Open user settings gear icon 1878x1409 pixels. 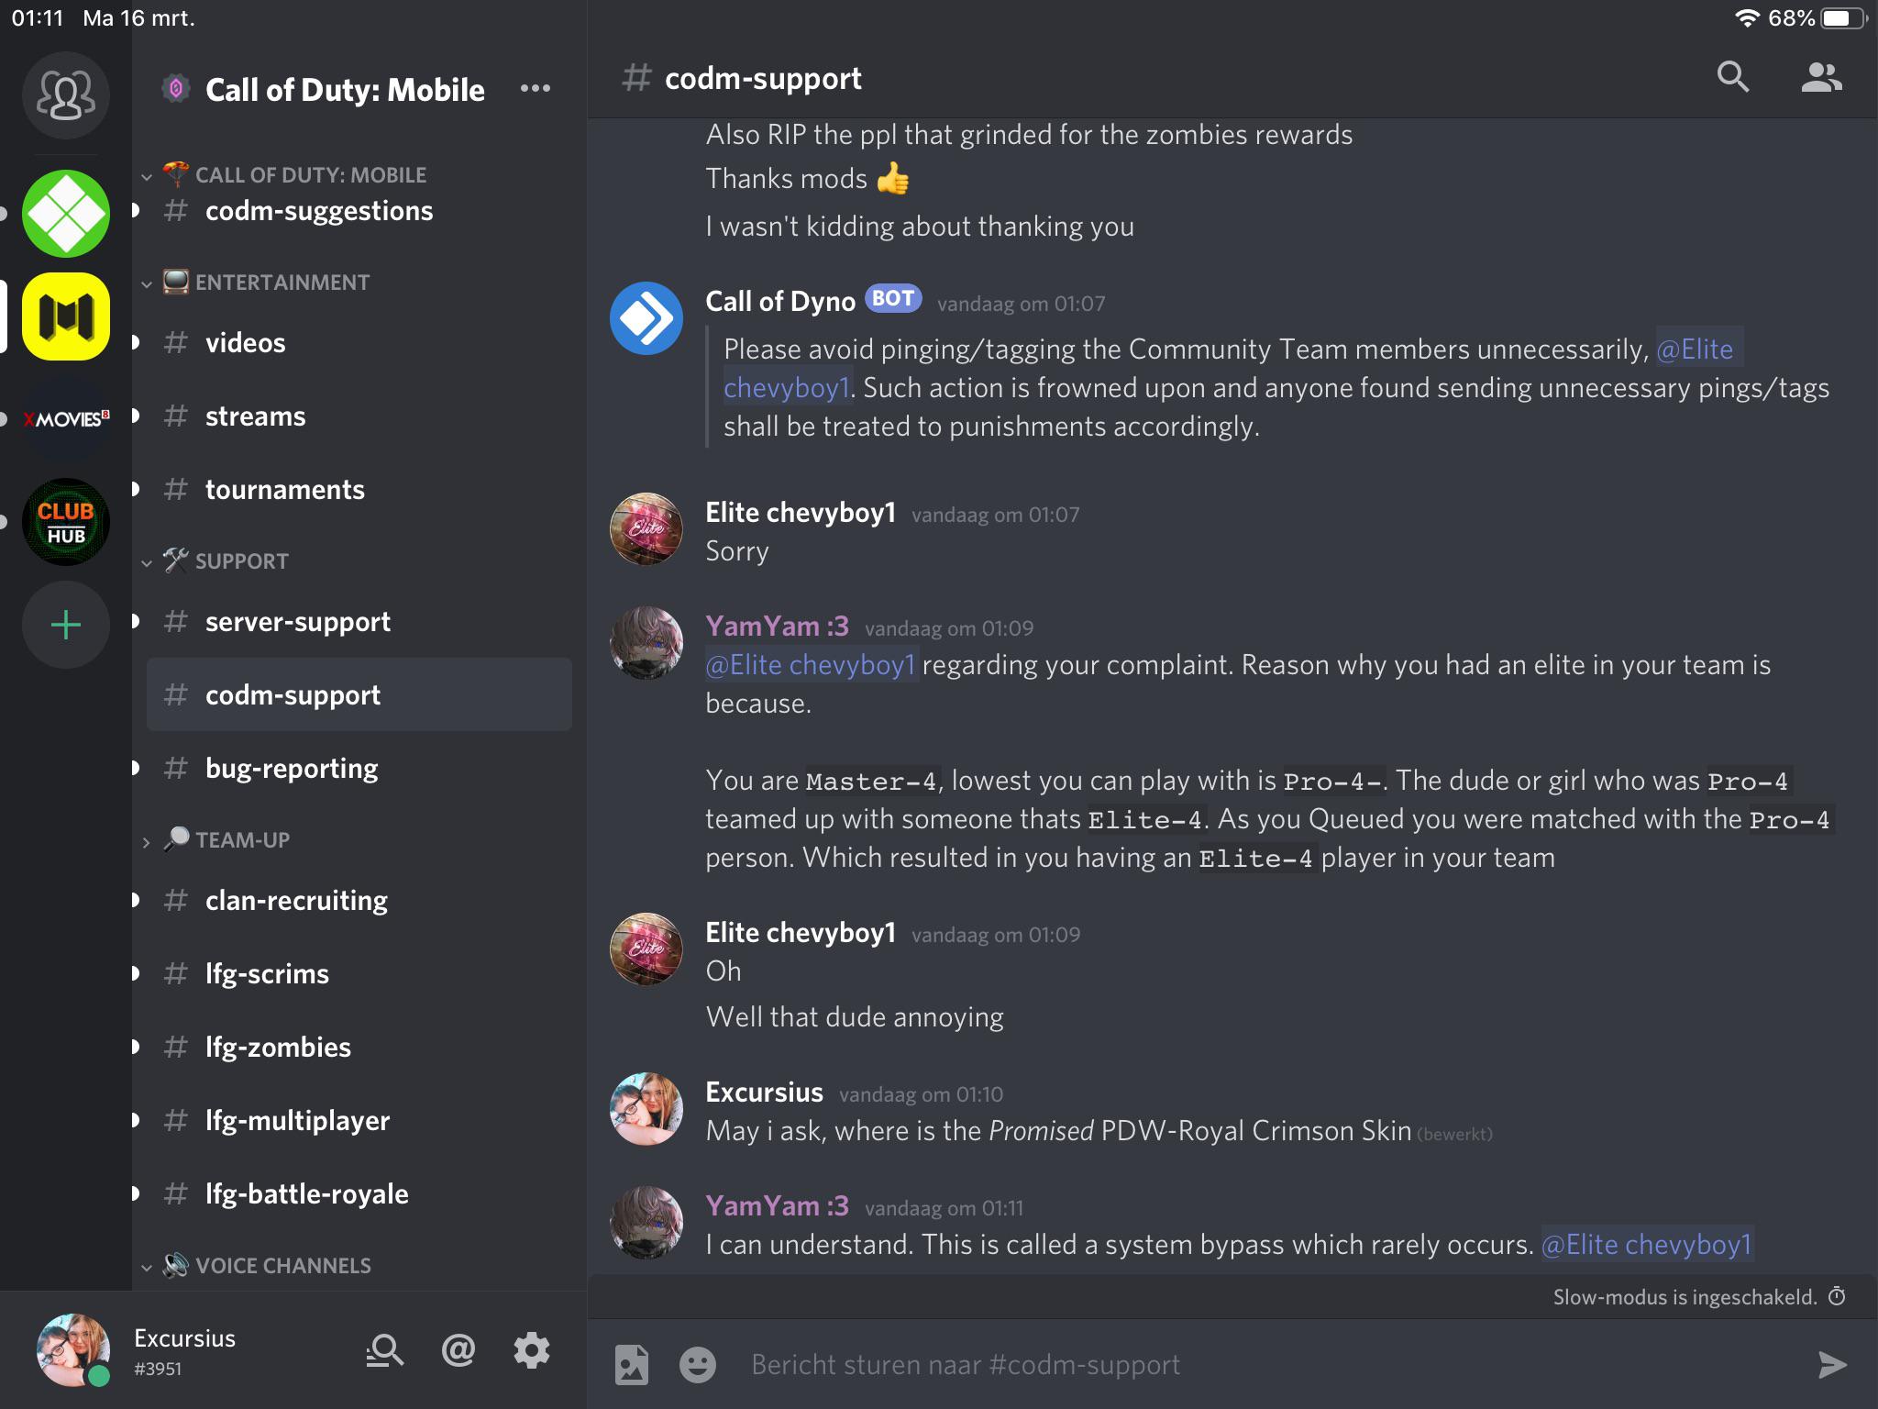click(x=532, y=1350)
